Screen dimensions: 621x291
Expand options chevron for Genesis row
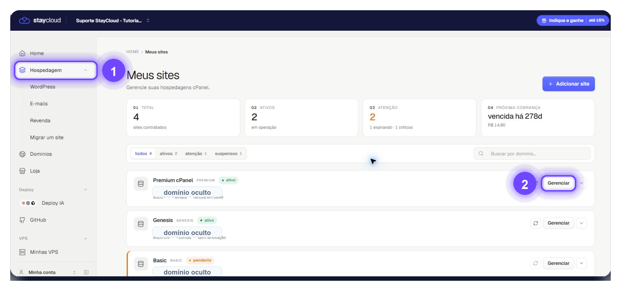click(x=581, y=223)
